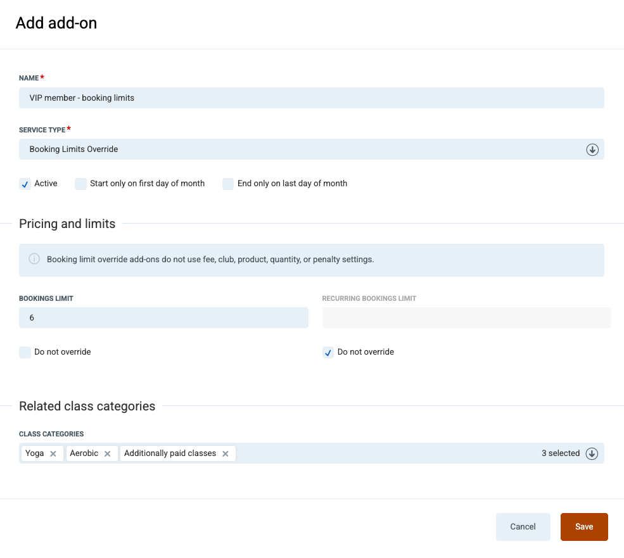This screenshot has width=624, height=558.
Task: Remove the Yoga category tag
Action: coord(53,453)
